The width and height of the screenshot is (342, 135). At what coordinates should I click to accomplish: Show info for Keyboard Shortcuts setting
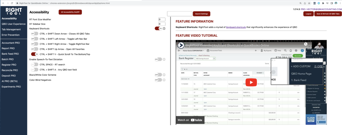tap(164, 28)
